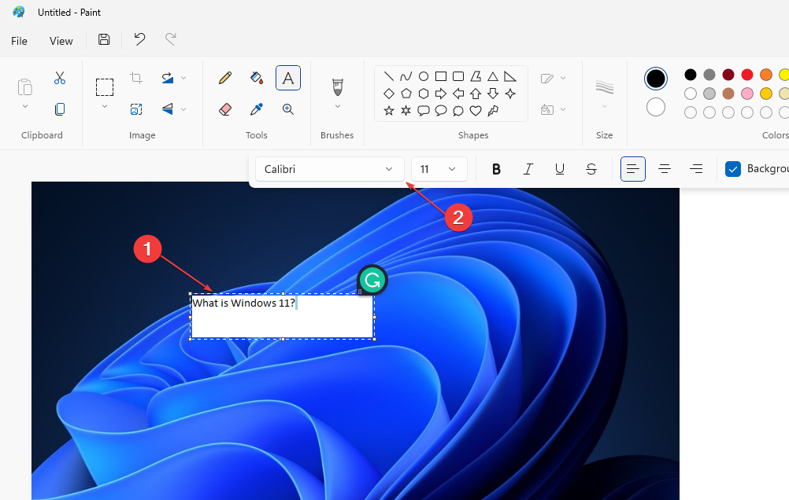
Task: Expand the Brushes options chevron
Action: pyautogui.click(x=338, y=107)
